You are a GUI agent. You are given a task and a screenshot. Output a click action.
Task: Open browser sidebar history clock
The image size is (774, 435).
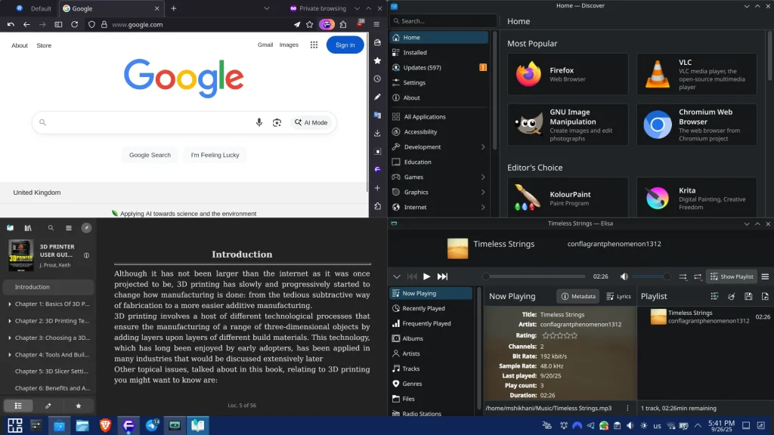[377, 79]
